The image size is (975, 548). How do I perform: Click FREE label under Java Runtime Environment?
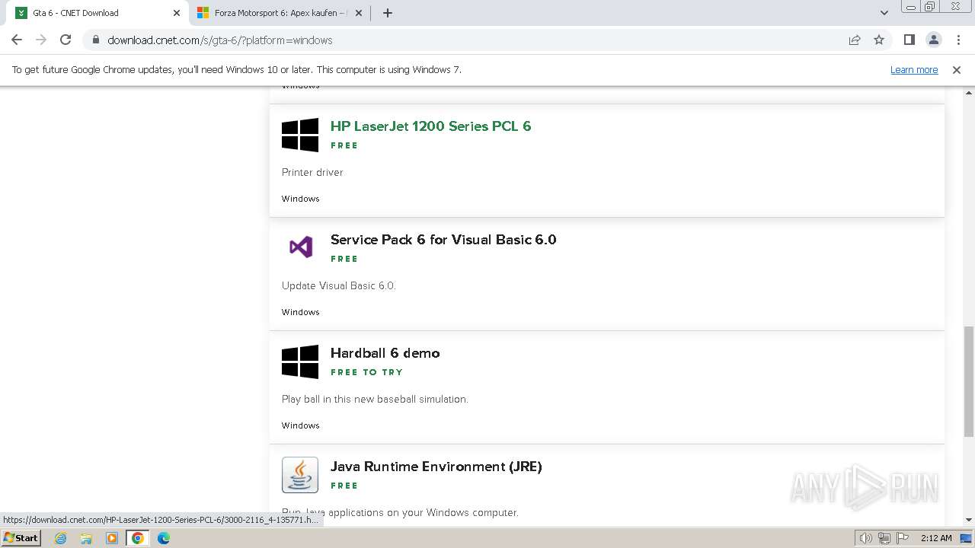[344, 486]
